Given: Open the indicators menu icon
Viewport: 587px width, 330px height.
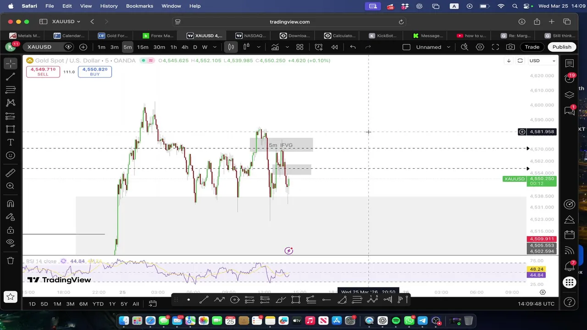Looking at the screenshot, I should [x=275, y=47].
